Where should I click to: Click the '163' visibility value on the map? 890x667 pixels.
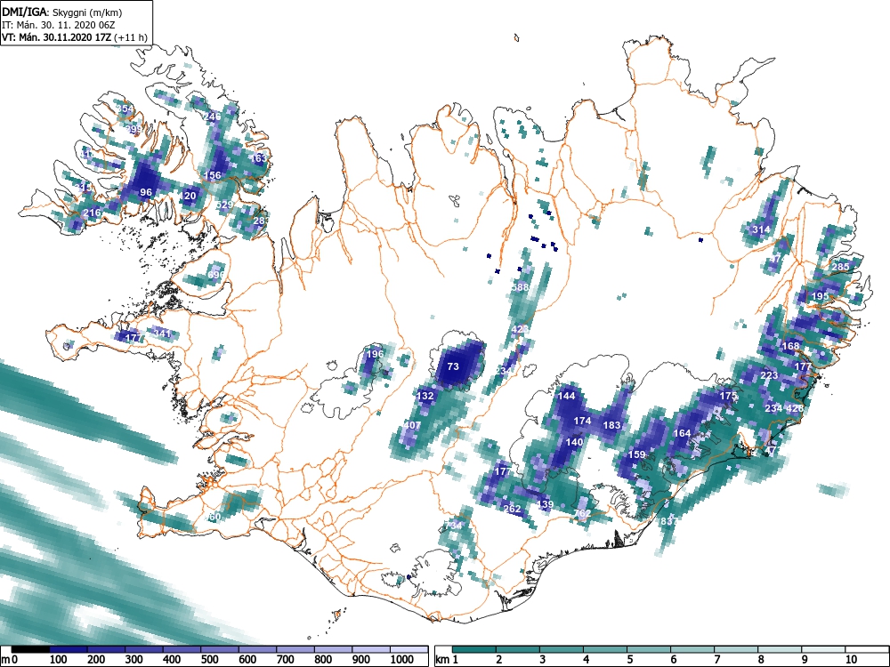pos(258,158)
